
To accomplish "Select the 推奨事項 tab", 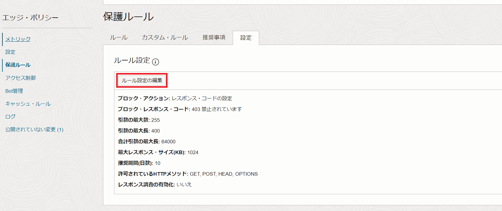I will point(214,38).
